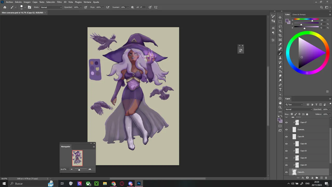Select the Paint Bucket tool
The height and width of the screenshot is (187, 332).
tap(280, 71)
